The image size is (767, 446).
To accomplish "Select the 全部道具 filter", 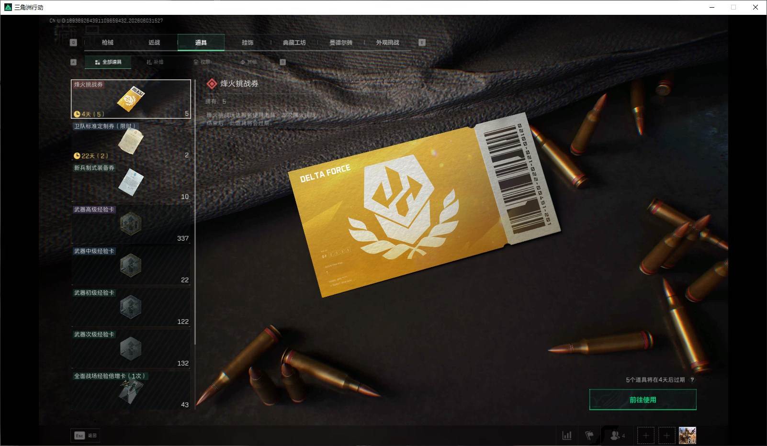I will coord(108,62).
